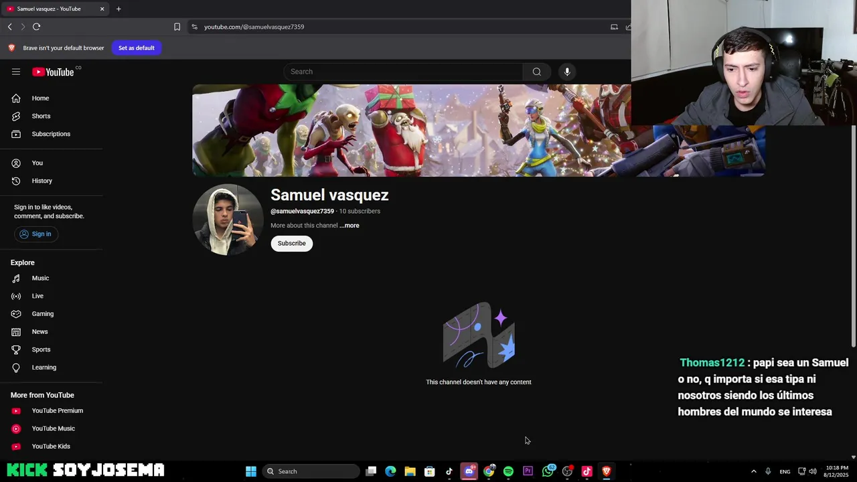Expand channel description with ...more

click(x=349, y=226)
